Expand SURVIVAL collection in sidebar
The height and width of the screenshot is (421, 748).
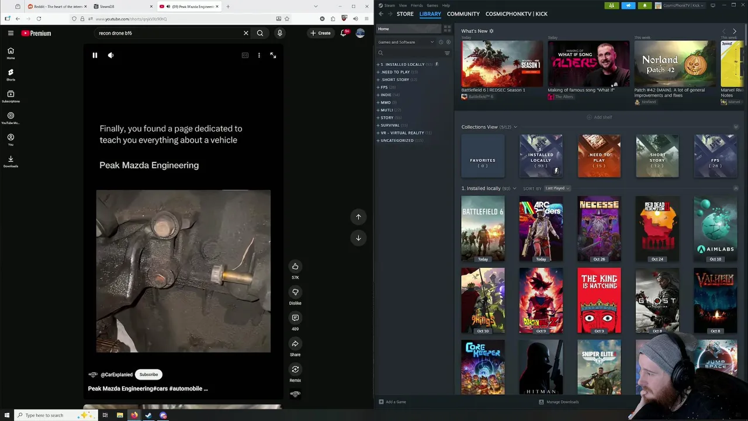379,125
